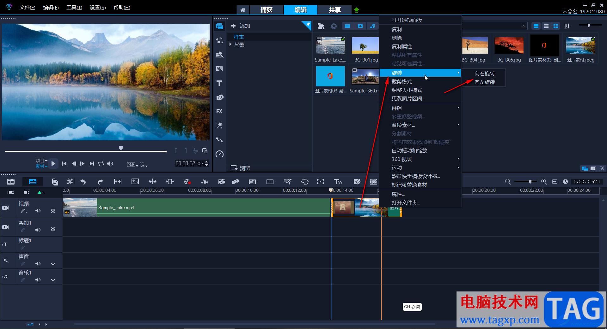607x329 pixels.
Task: Click the Mask Creator lasso icon
Action: [x=305, y=182]
